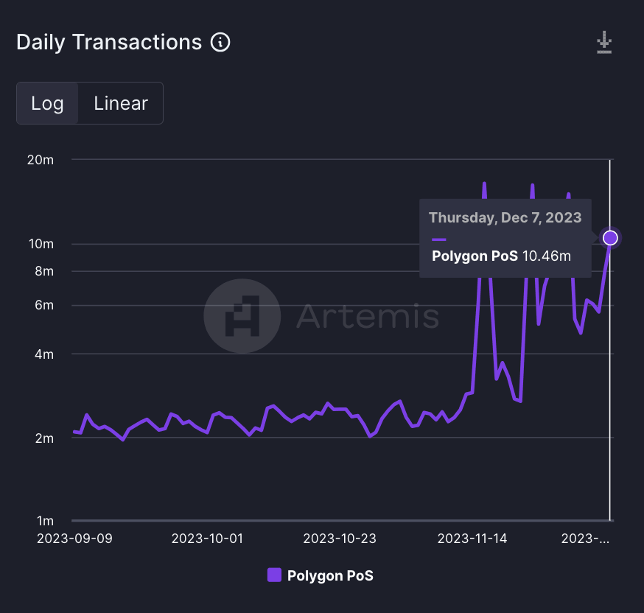Switch chart scale to Log
Screen dimensions: 644x613
[x=47, y=103]
